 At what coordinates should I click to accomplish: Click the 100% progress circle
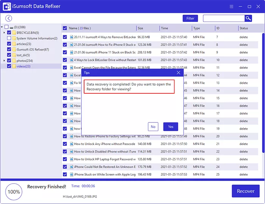pos(14,192)
